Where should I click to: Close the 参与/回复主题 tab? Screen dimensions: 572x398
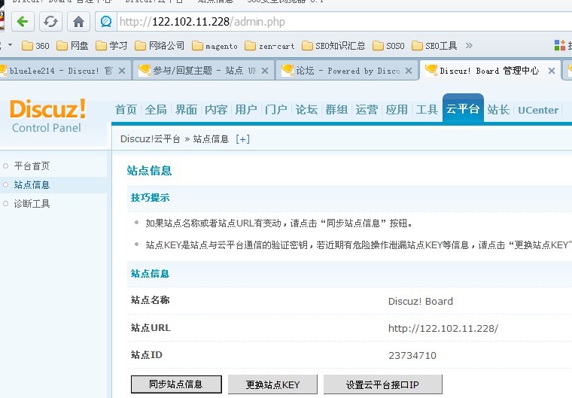pos(265,71)
